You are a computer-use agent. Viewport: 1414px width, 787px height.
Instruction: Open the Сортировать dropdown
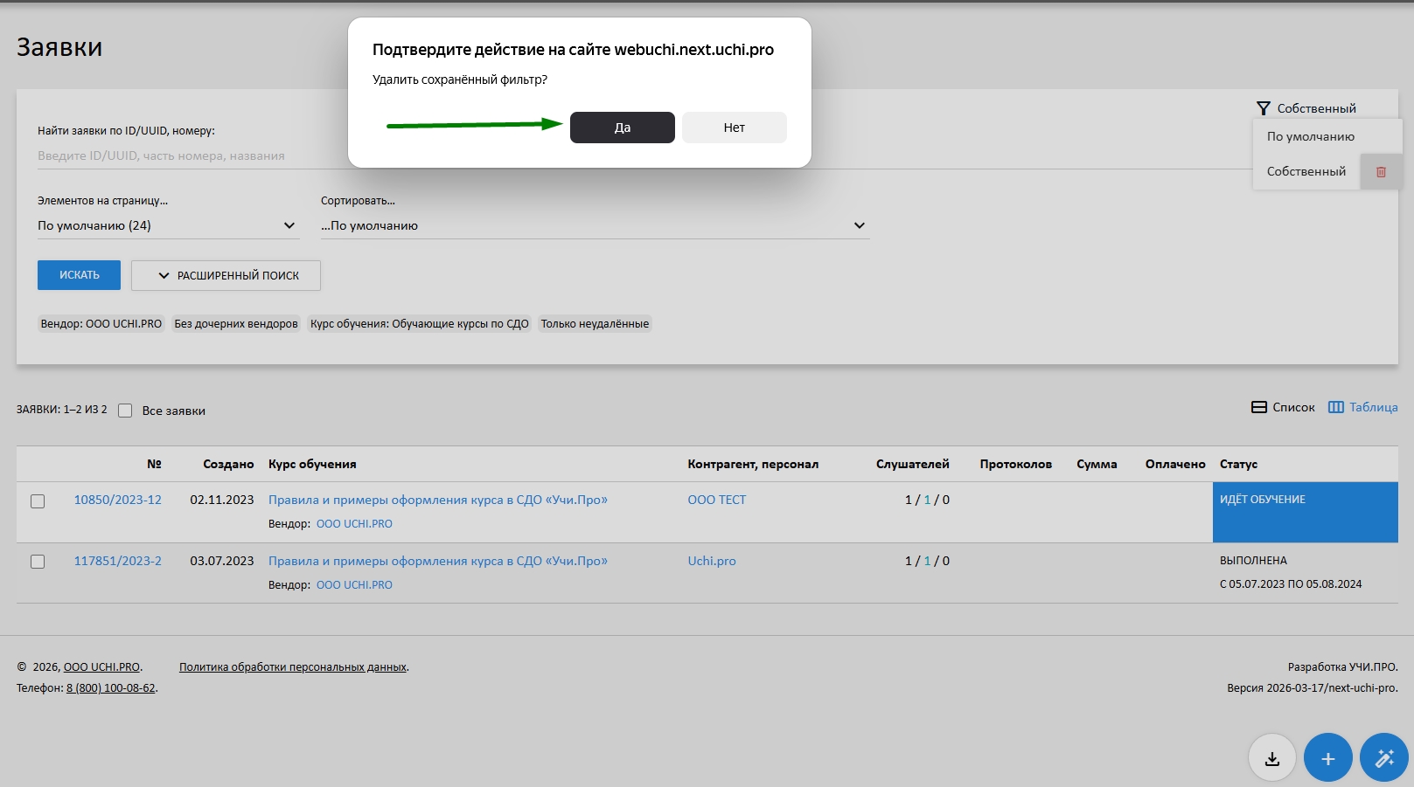pyautogui.click(x=595, y=225)
